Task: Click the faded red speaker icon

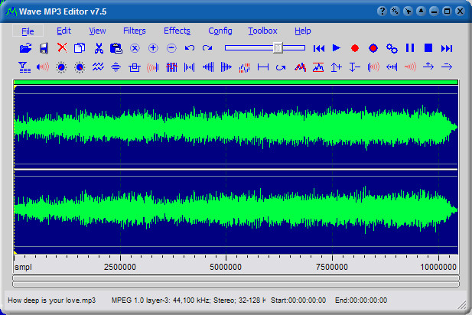Action: tap(410, 67)
